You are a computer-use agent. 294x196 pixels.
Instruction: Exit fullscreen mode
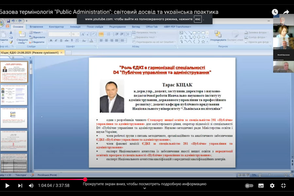(283, 186)
